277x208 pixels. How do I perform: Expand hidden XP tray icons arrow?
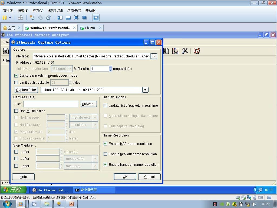click(x=255, y=190)
